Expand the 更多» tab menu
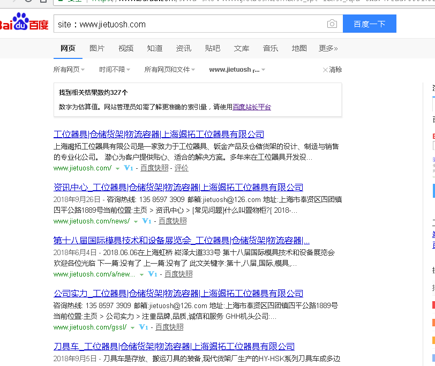The image size is (435, 366). [x=328, y=48]
